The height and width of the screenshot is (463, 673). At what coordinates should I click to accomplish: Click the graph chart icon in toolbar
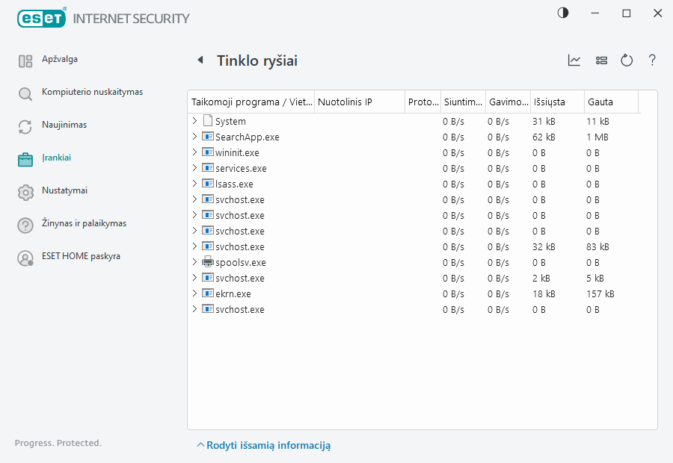pyautogui.click(x=574, y=60)
